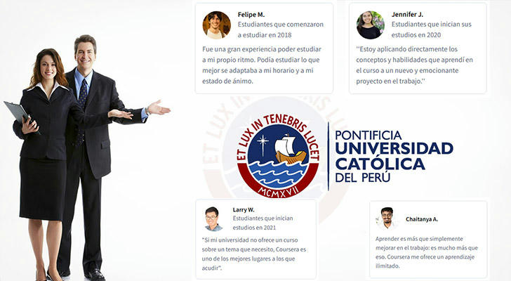Screen dimensions: 511x281
Task: Click the Larry W. name label
Action: pyautogui.click(x=244, y=209)
